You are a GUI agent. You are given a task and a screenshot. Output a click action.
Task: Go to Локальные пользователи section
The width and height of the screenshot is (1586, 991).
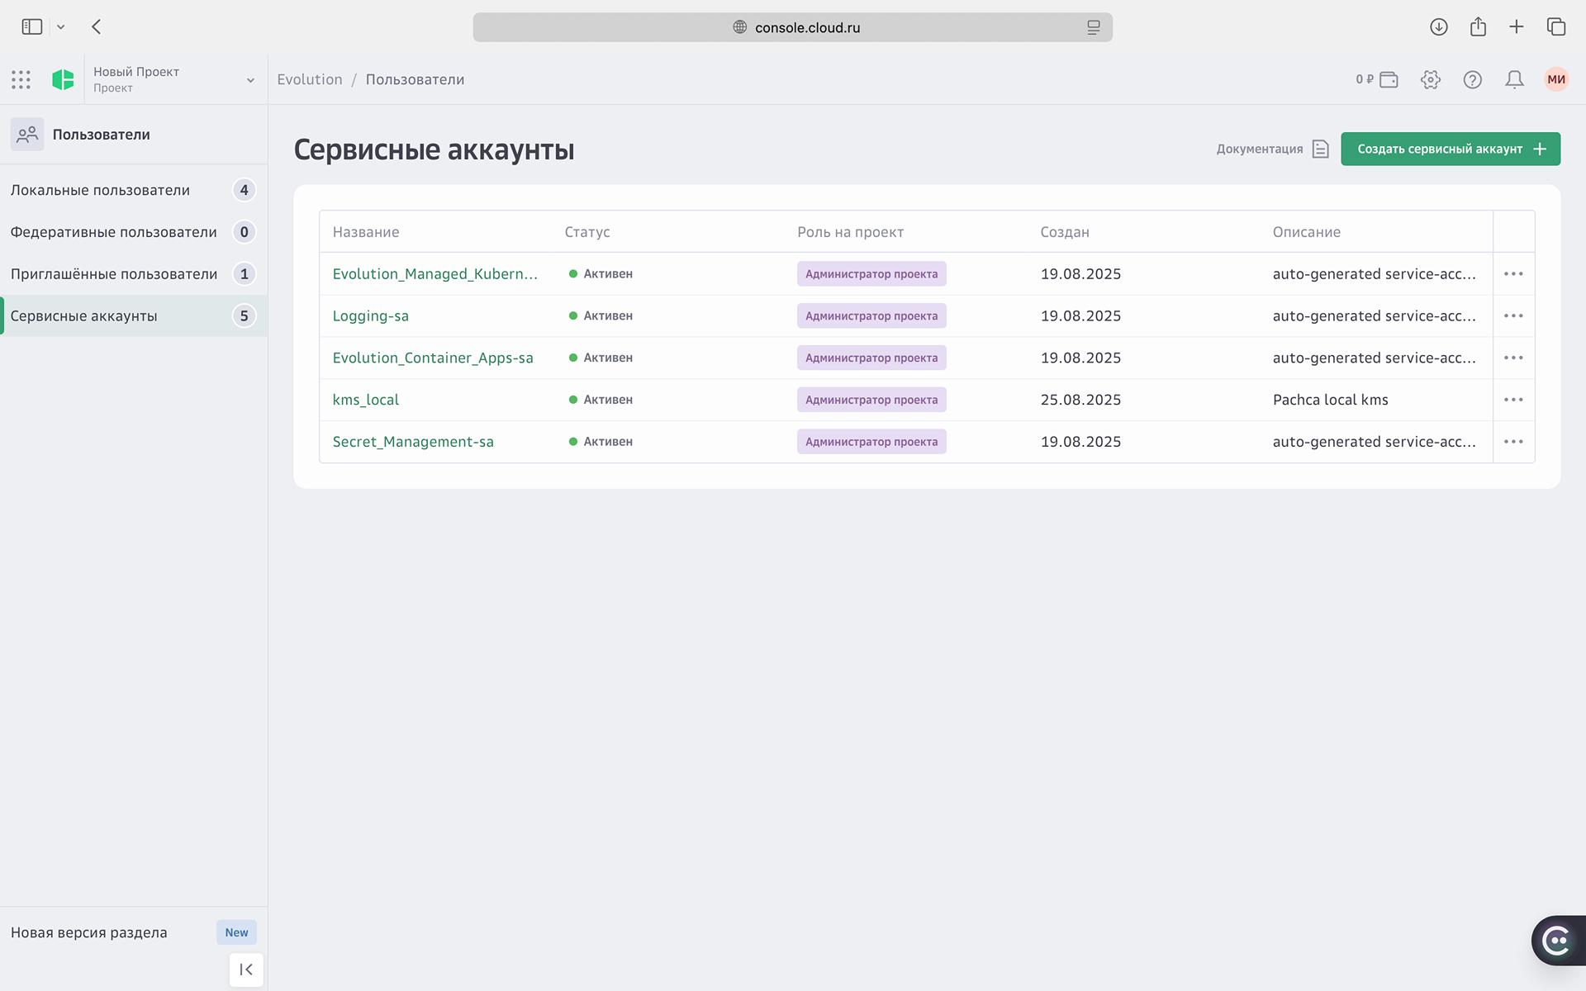[100, 191]
